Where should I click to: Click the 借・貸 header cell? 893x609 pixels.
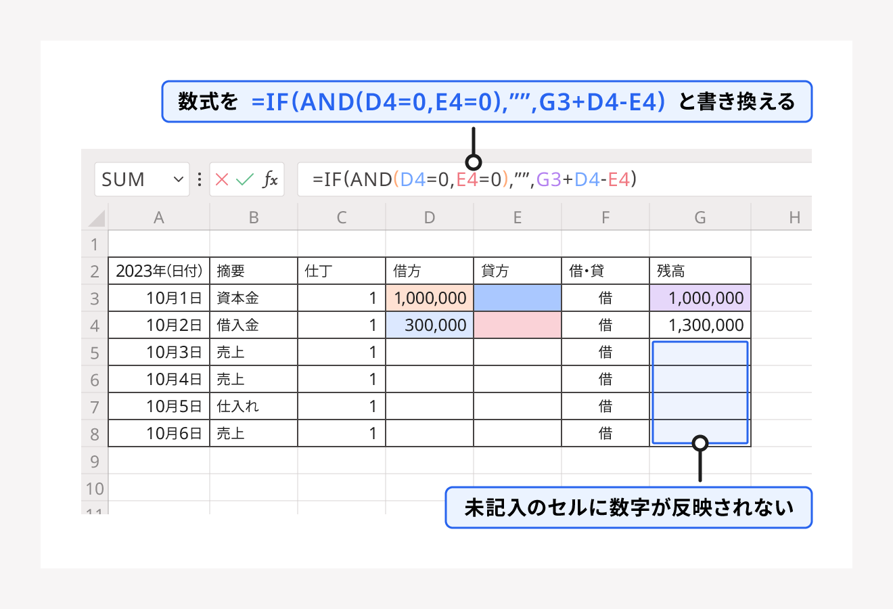point(605,271)
